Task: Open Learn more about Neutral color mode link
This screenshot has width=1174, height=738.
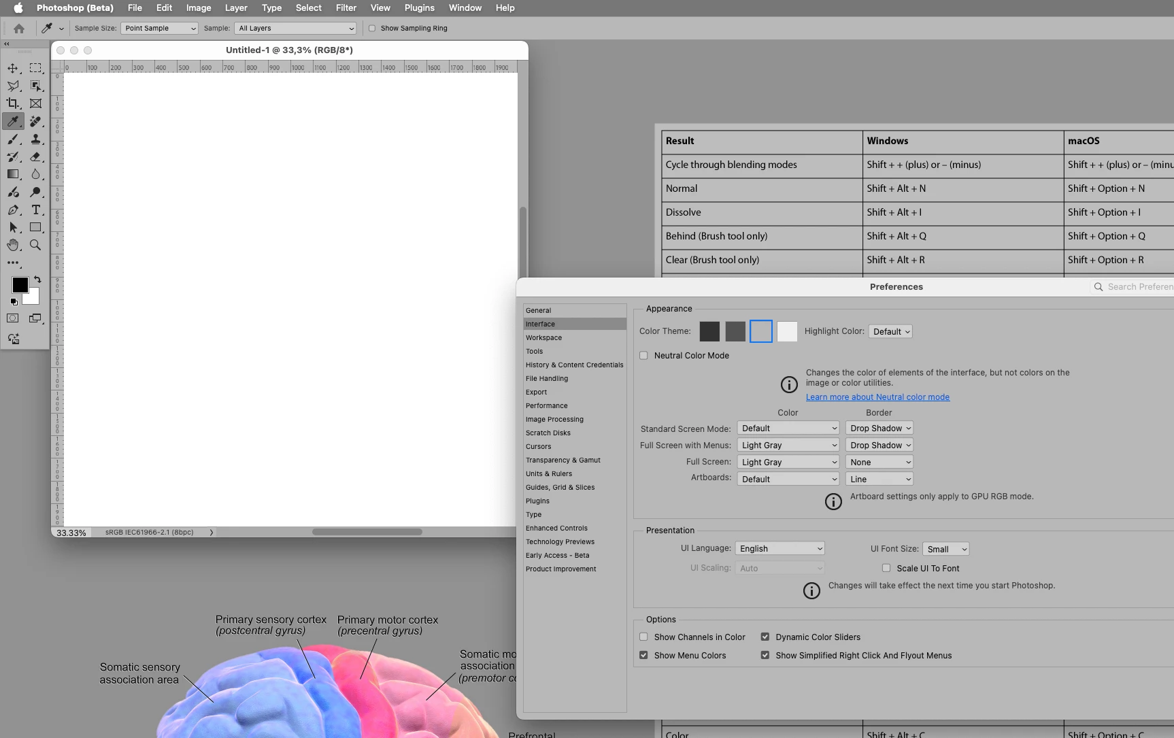Action: pyautogui.click(x=877, y=397)
